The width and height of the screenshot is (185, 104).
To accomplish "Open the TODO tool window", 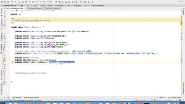I will tap(7, 98).
